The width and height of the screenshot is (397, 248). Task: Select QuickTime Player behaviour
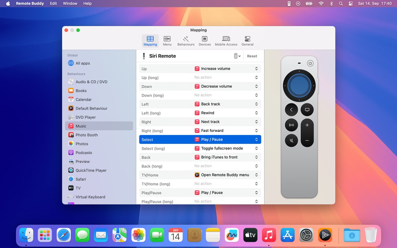pyautogui.click(x=99, y=170)
